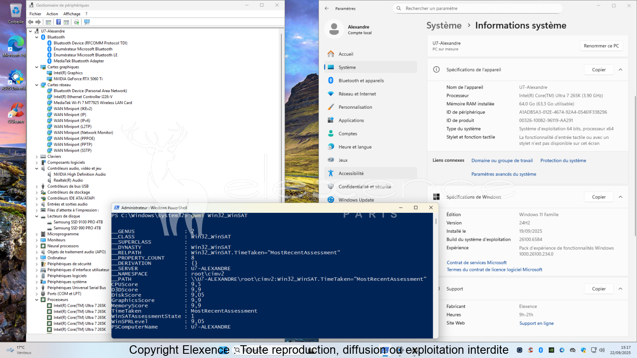Open Bluetooth et appareils settings
This screenshot has height=358, width=637.
(361, 81)
